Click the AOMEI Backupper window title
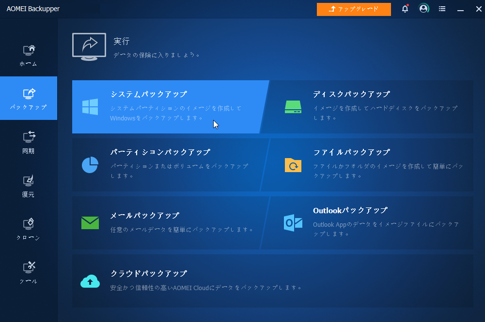 33,9
